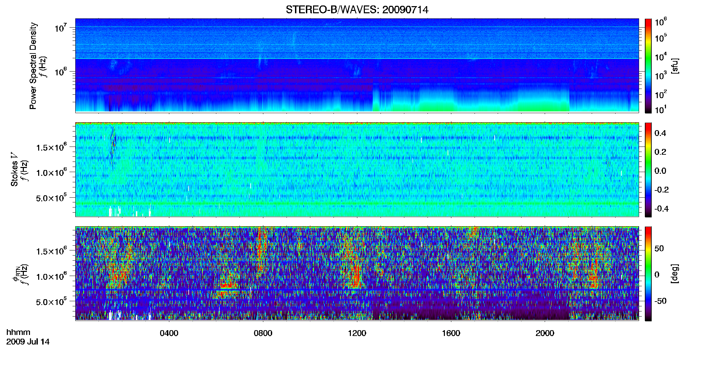Click the [deg] unit label
The width and height of the screenshot is (714, 368).
tap(675, 274)
